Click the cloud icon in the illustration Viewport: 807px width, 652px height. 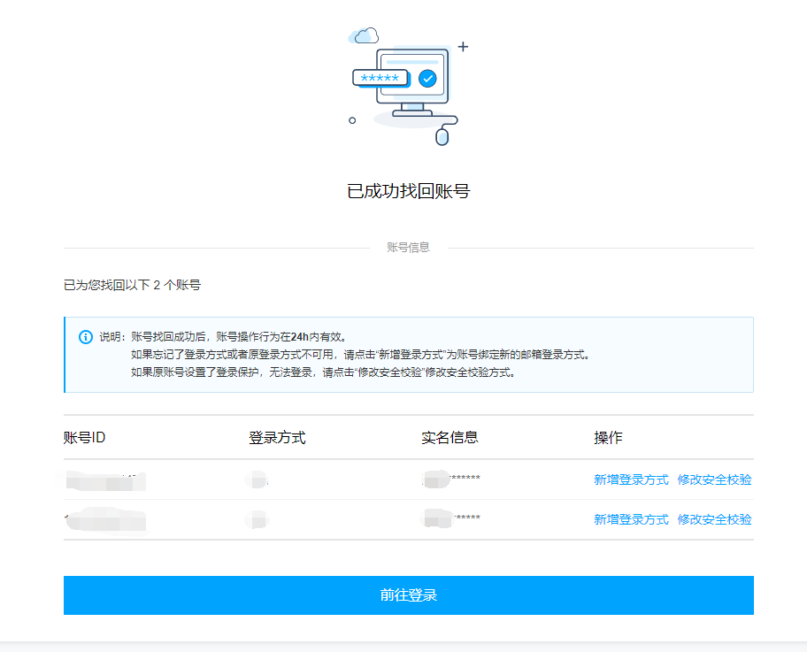[x=364, y=35]
